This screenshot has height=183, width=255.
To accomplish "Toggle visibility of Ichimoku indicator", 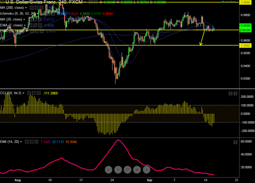I will [43, 13].
